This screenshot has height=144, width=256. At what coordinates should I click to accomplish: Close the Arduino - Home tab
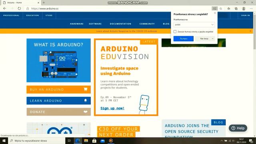coord(38,3)
